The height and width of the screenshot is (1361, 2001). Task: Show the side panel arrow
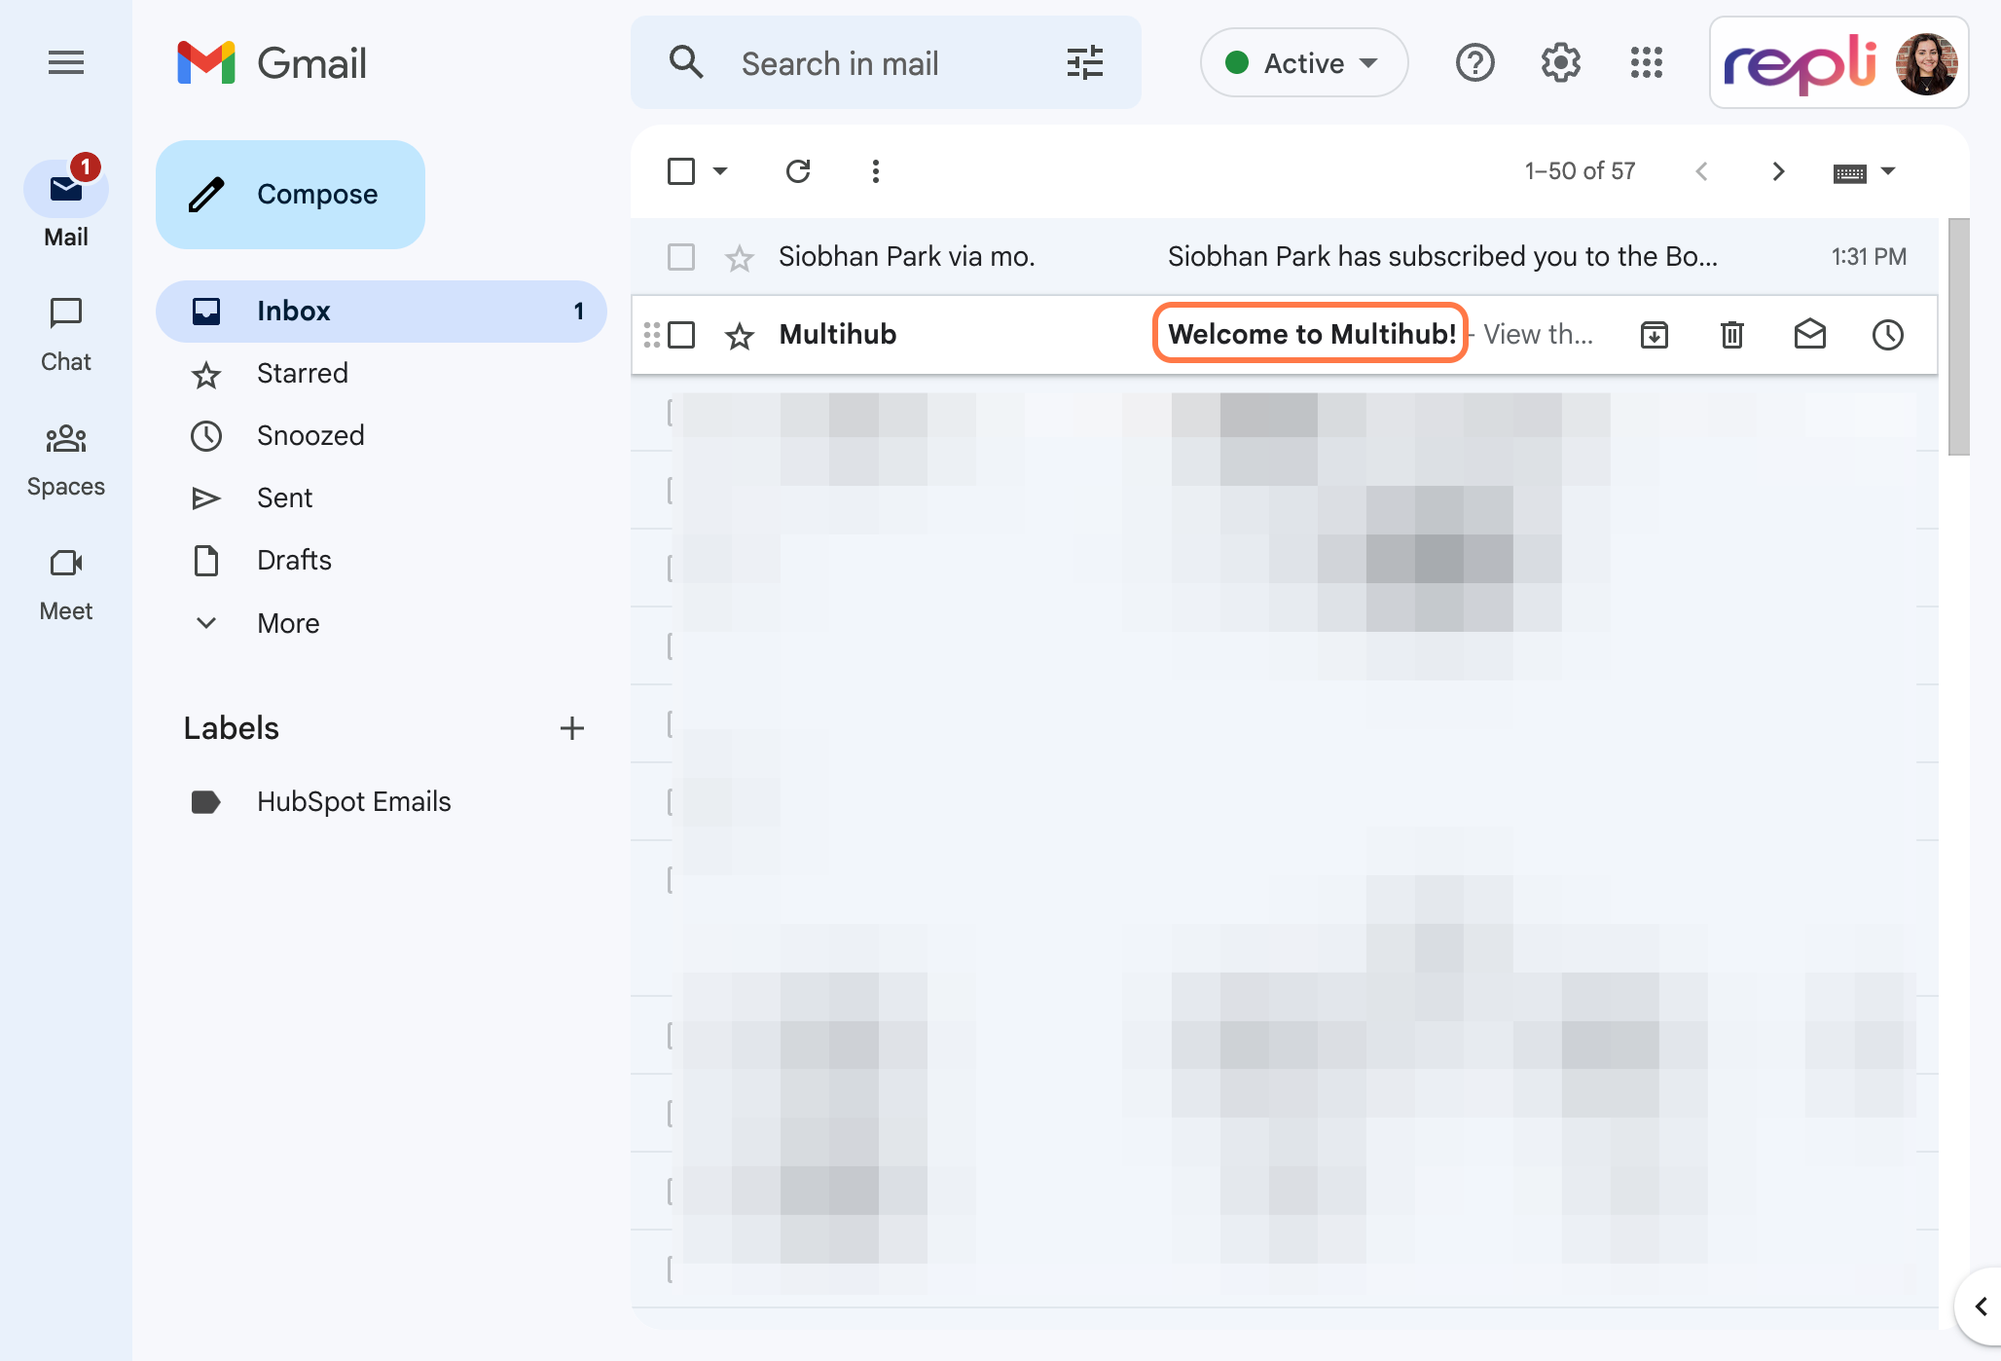click(x=1980, y=1306)
